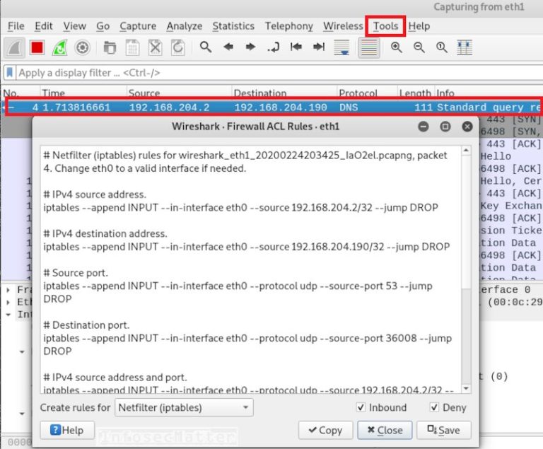Image resolution: width=543 pixels, height=449 pixels.
Task: Sort packet list by Source column
Action: [x=179, y=93]
